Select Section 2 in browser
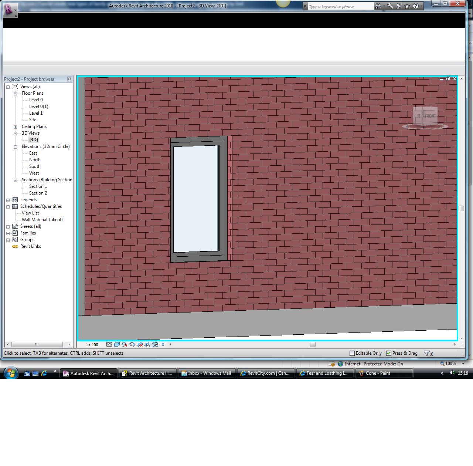This screenshot has height=466, width=473. [x=38, y=193]
